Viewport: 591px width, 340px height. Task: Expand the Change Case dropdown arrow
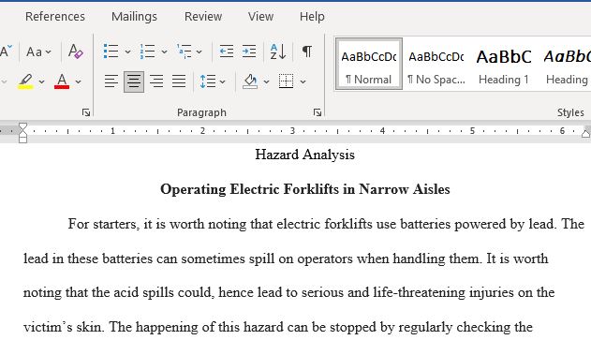[x=49, y=52]
